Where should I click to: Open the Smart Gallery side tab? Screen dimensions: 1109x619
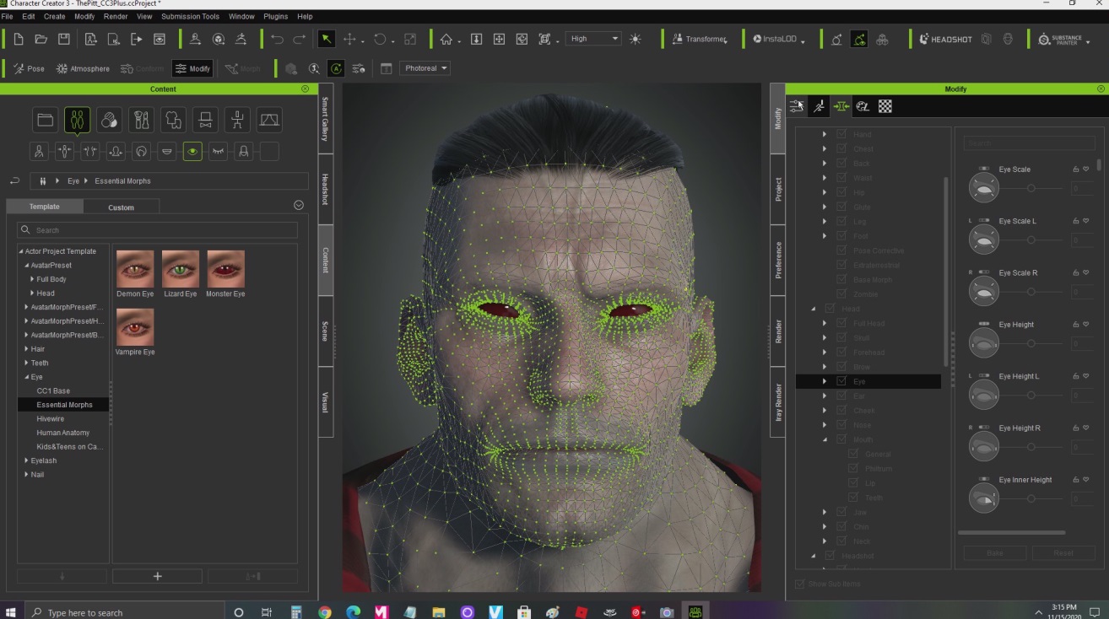pos(325,118)
